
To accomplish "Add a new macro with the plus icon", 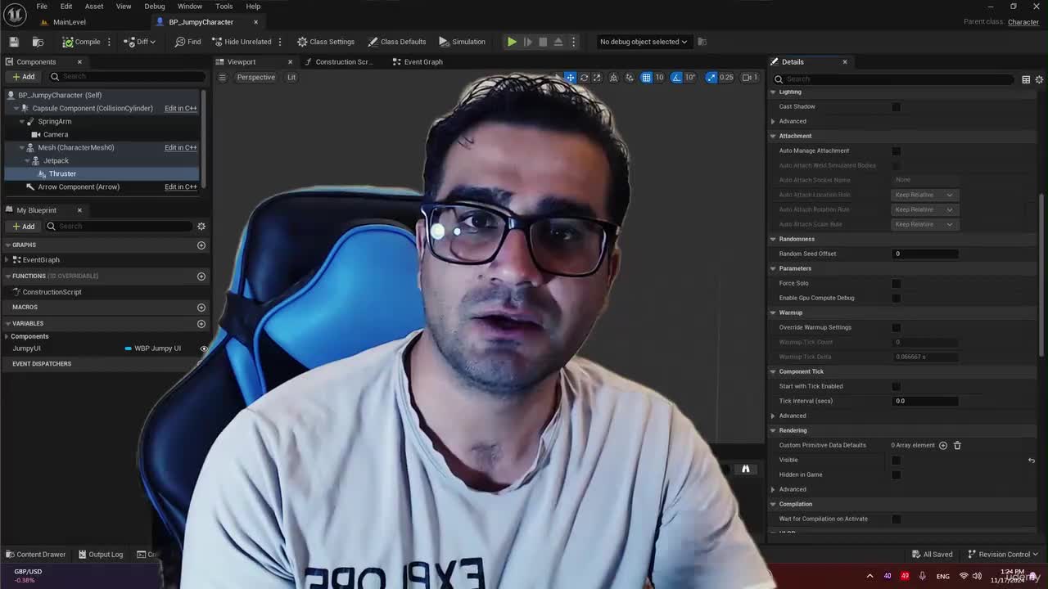I will (x=201, y=307).
